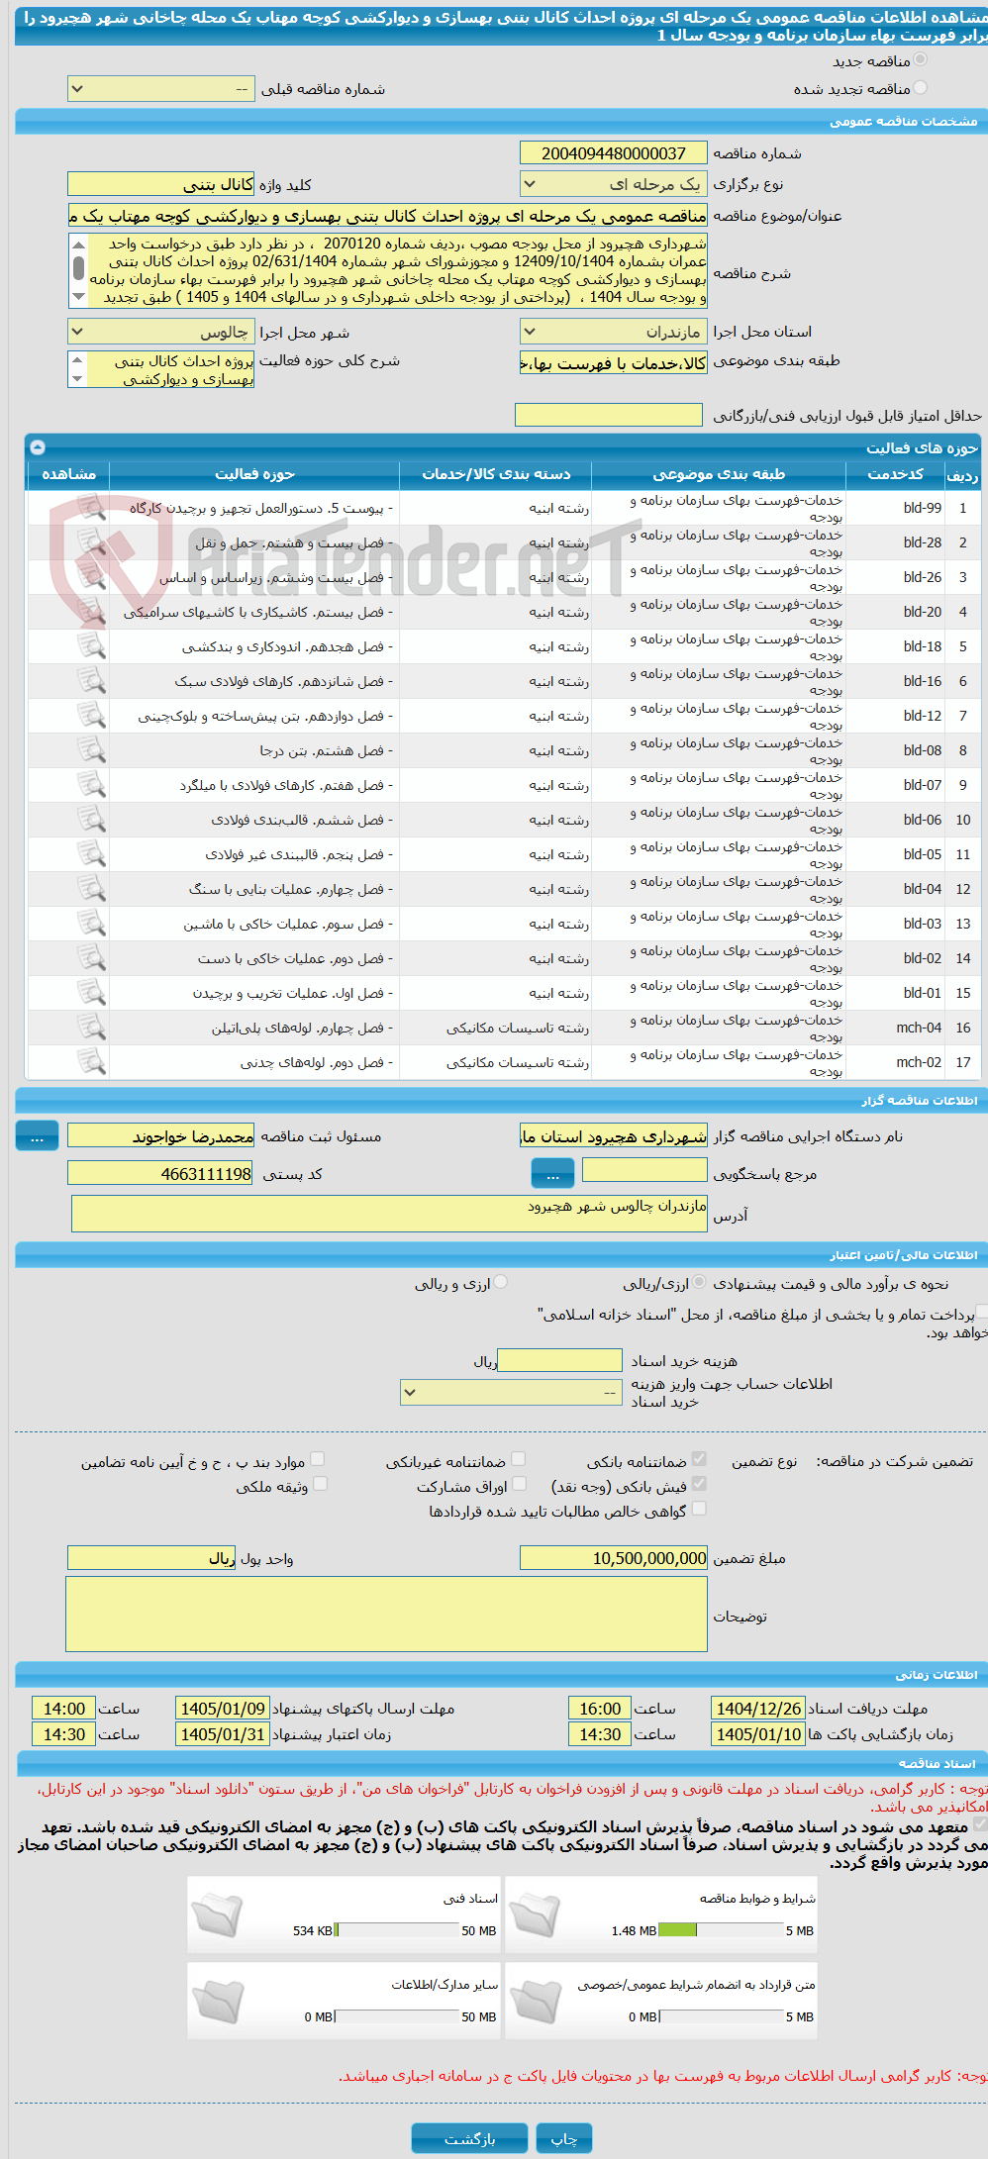This screenshot has height=2159, width=988.
Task: Open view icon for row bld-02
Action: coord(91,958)
